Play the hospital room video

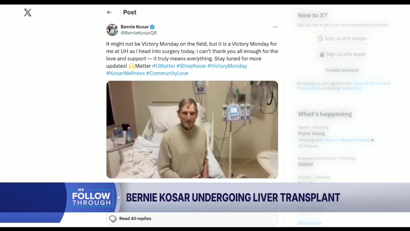192,130
